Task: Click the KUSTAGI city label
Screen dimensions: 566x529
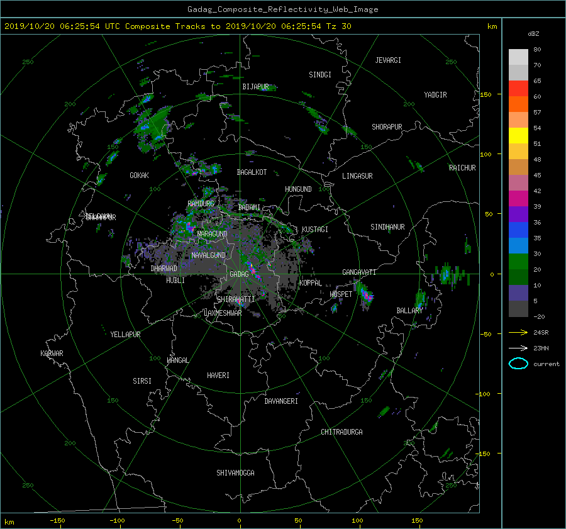Action: tap(315, 230)
